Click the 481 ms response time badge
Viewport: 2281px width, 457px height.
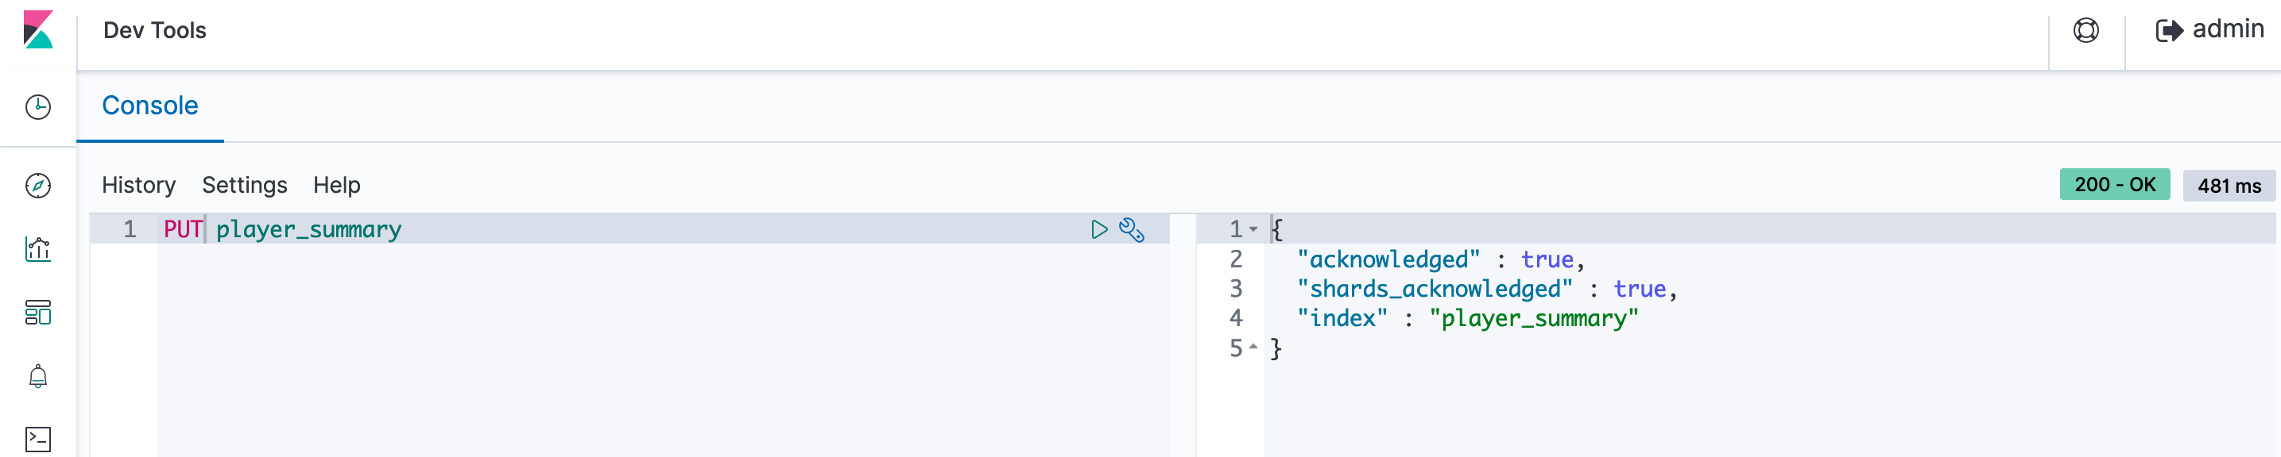2229,186
